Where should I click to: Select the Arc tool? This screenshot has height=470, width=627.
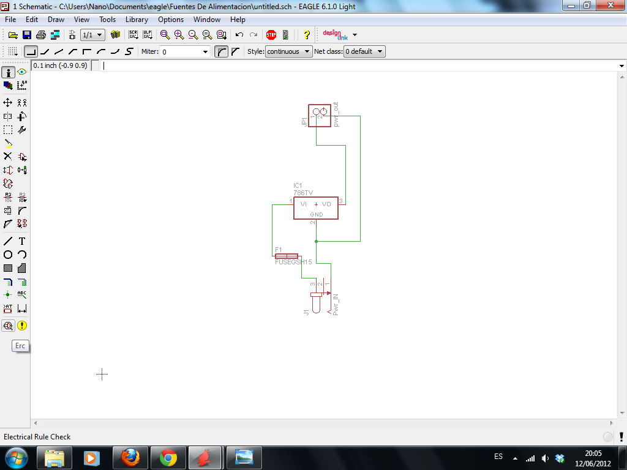(x=22, y=255)
